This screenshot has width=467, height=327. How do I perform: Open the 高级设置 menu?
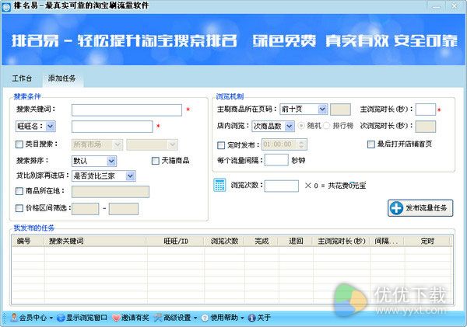coord(175,318)
